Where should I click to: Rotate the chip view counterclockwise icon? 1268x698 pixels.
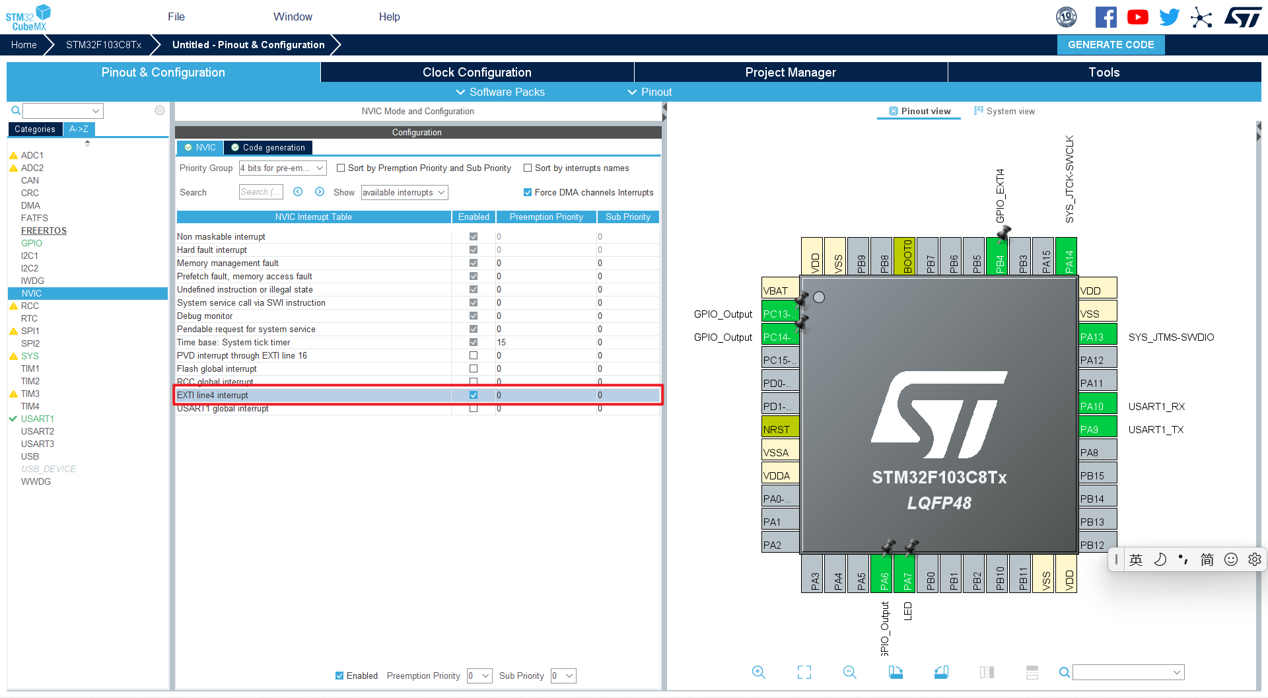point(941,672)
